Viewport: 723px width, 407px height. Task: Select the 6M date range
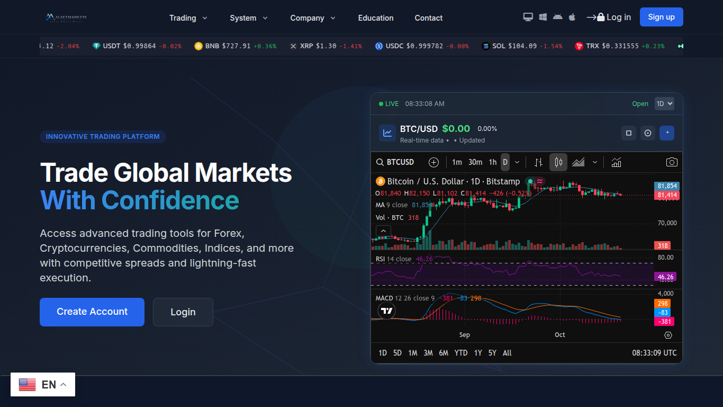[x=444, y=353]
